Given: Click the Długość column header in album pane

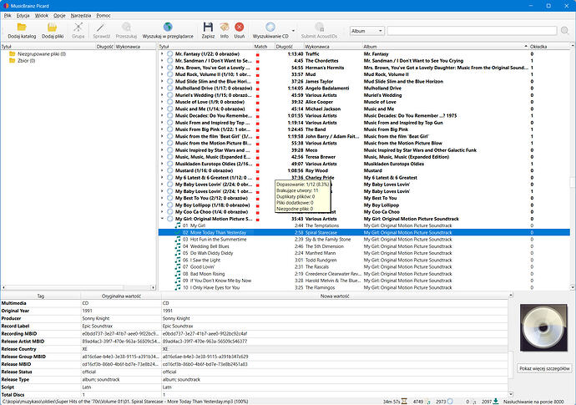Looking at the screenshot, I should tap(289, 47).
